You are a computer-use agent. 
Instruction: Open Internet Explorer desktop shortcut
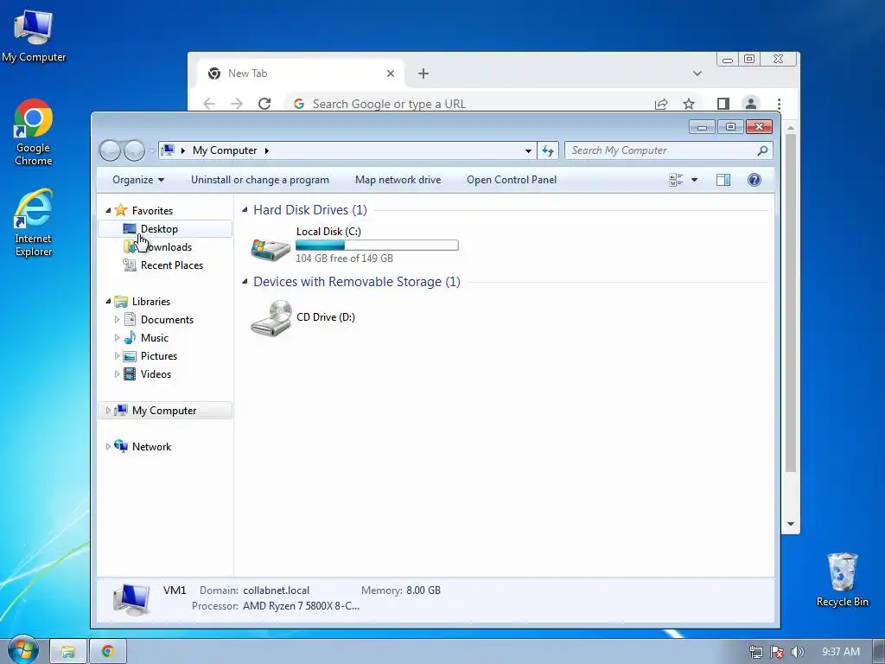click(x=34, y=224)
